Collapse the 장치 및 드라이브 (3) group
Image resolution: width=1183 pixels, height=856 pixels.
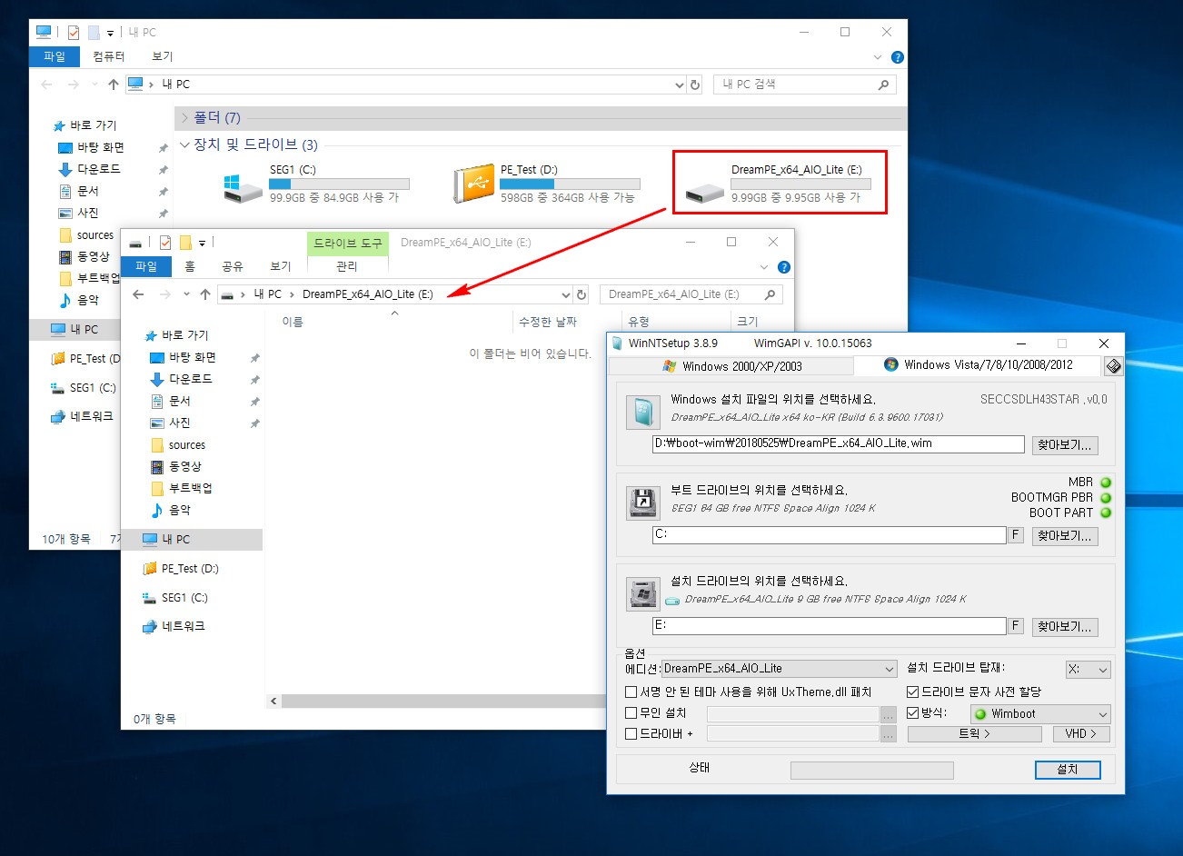point(184,145)
